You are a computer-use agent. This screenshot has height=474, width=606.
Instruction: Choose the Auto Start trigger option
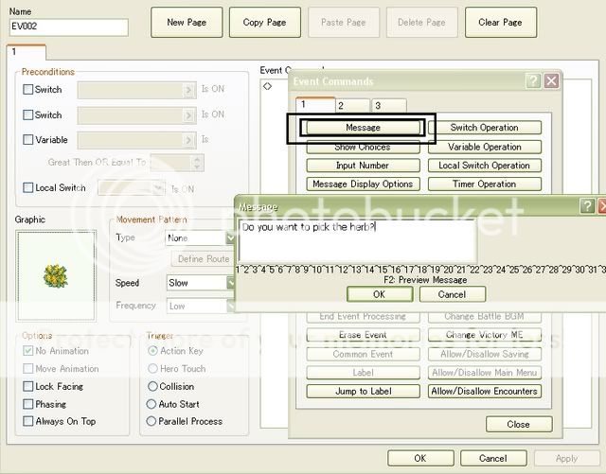[152, 404]
